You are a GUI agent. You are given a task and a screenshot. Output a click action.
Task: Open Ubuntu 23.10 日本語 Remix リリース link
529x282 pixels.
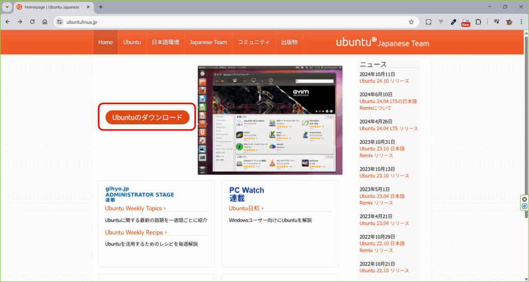point(382,152)
